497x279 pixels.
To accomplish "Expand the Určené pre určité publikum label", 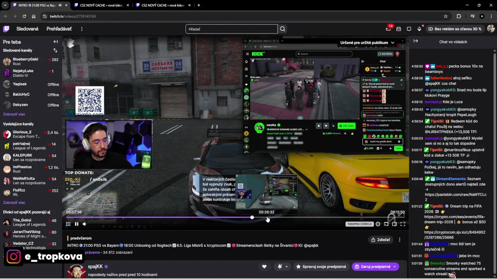I will [x=367, y=43].
